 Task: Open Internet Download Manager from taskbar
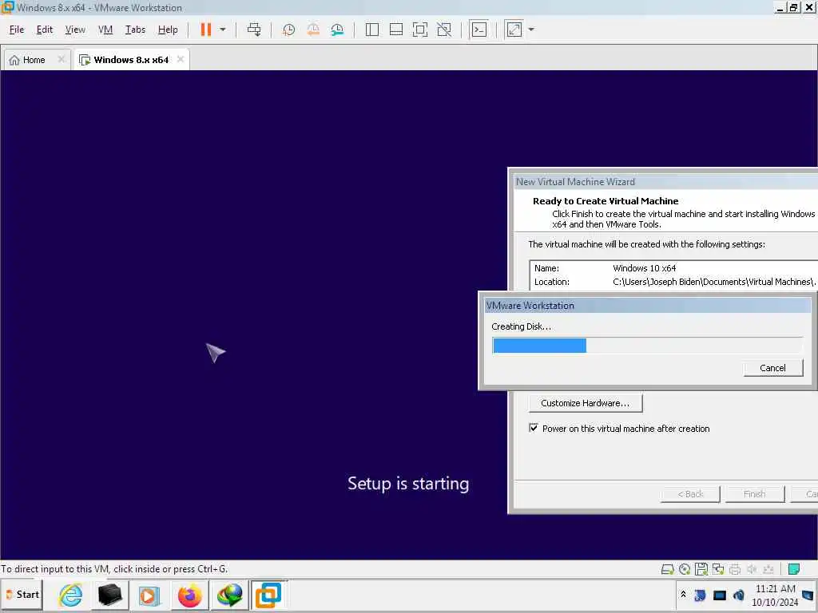click(x=229, y=595)
